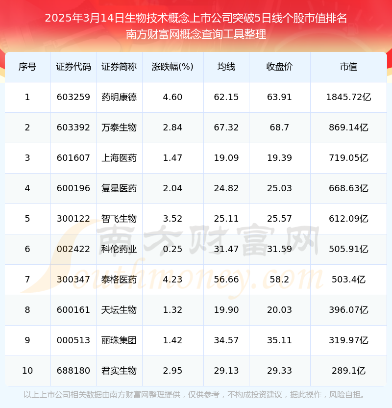The image size is (392, 408).
Task: Click closing price 35.11
Action: coord(279,340)
